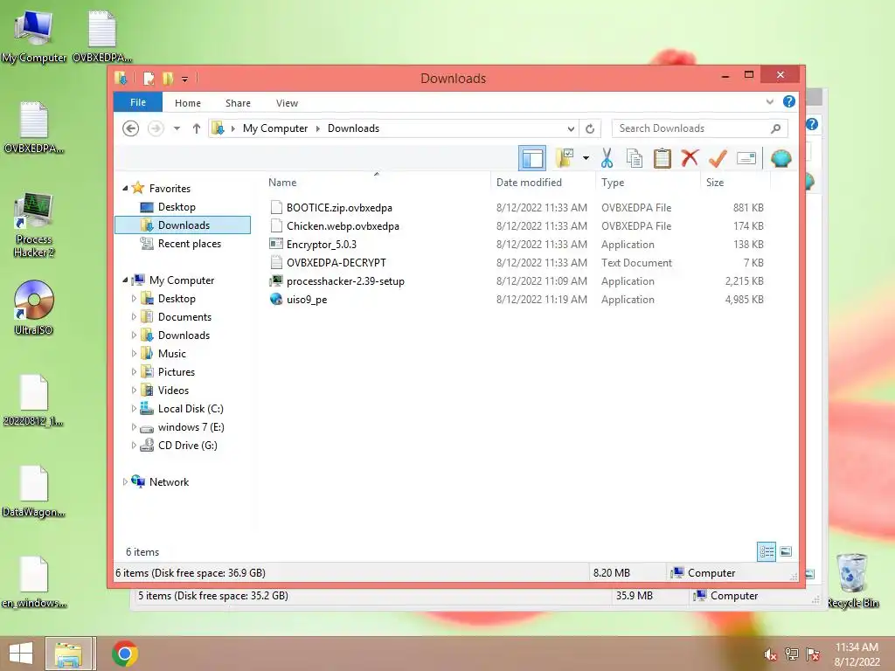Image resolution: width=895 pixels, height=671 pixels.
Task: Open the recent locations dropdown arrow
Action: 177,128
